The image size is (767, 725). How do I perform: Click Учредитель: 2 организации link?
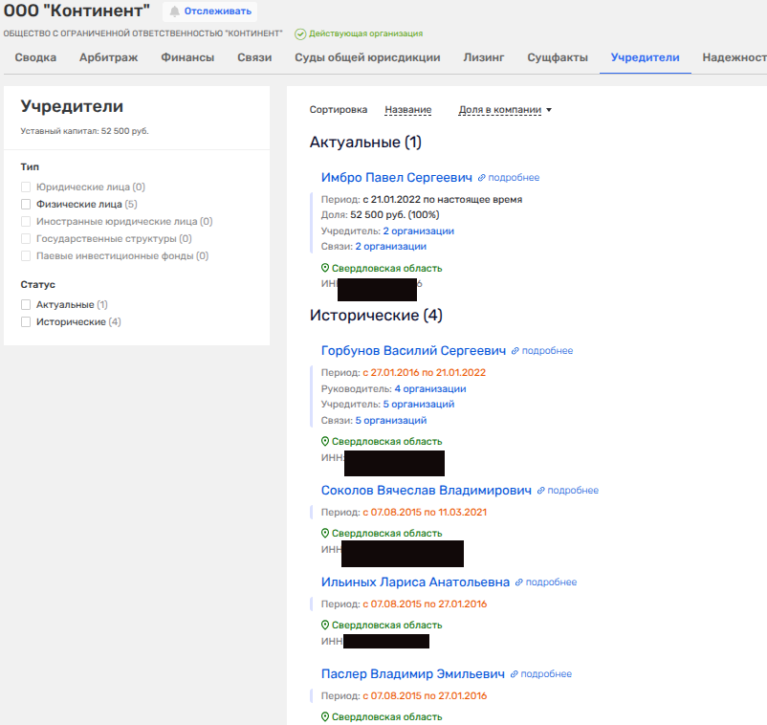(x=418, y=231)
